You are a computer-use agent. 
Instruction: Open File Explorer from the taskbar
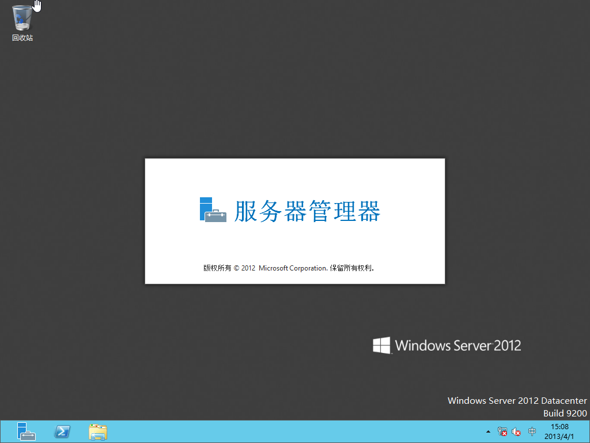pos(98,431)
